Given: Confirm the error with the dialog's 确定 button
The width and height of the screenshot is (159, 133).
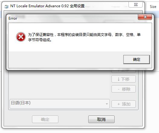Looking at the screenshot, I should click(137, 60).
